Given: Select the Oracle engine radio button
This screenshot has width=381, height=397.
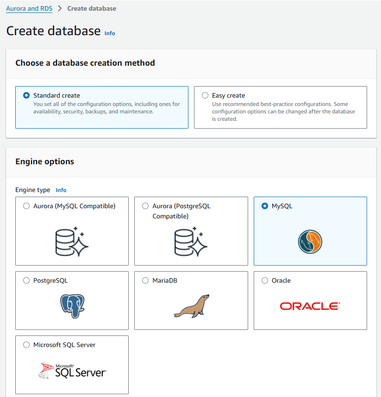Looking at the screenshot, I should coord(265,280).
